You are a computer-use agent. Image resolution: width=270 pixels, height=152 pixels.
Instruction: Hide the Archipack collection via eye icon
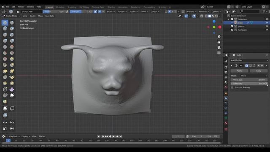[x=267, y=30]
